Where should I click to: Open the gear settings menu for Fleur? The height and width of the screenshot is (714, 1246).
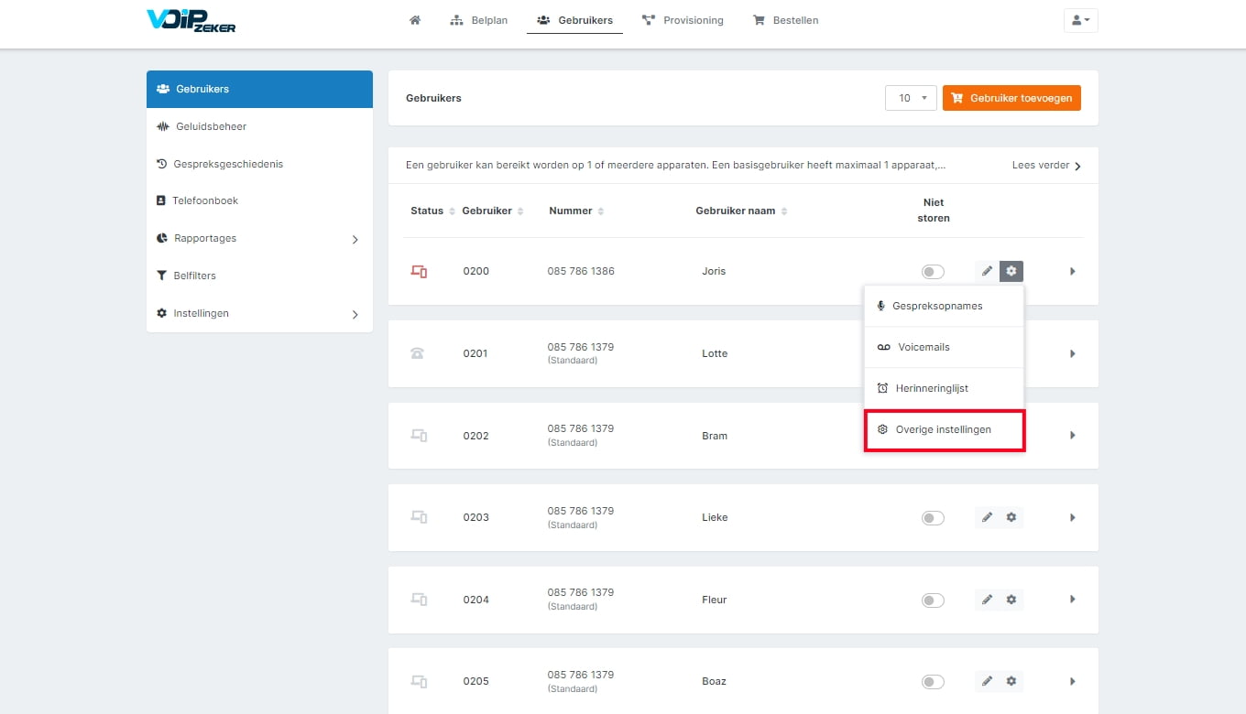(1011, 600)
